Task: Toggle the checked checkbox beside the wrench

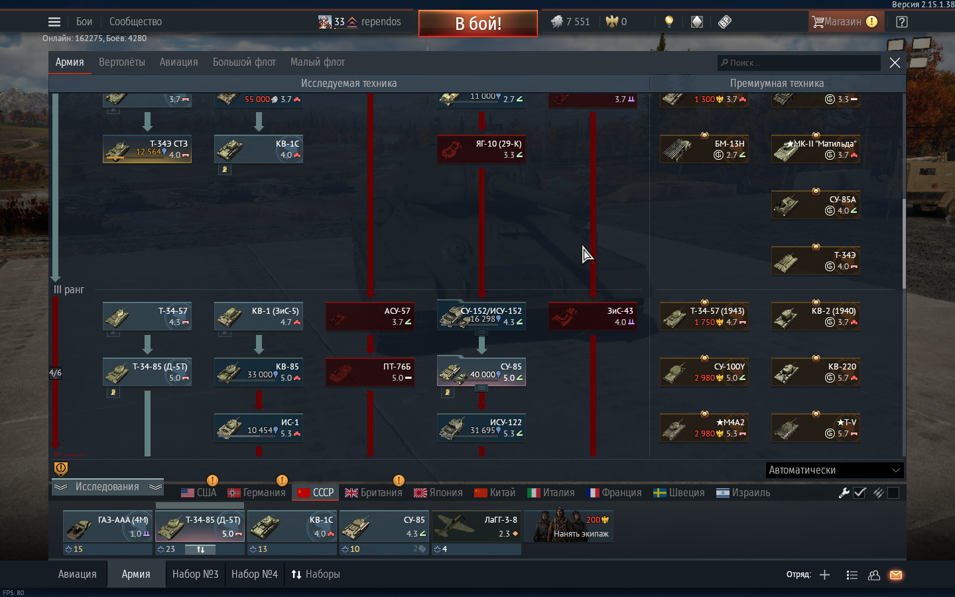Action: 859,493
